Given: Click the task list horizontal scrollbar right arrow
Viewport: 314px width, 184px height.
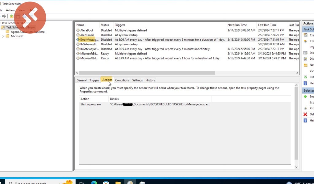Looking at the screenshot, I should click(297, 73).
